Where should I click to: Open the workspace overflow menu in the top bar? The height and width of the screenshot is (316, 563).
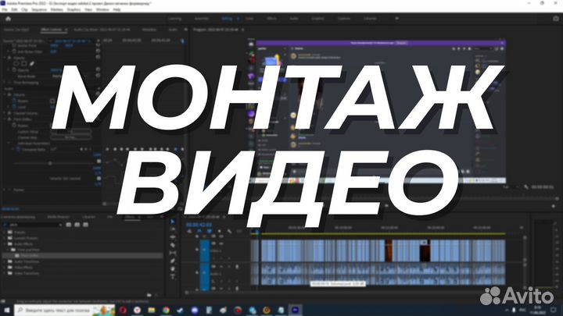click(x=396, y=18)
